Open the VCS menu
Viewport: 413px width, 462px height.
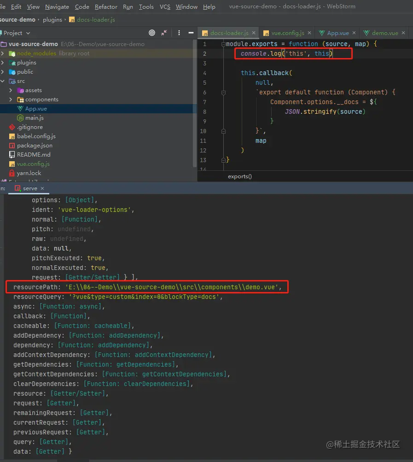click(x=165, y=6)
